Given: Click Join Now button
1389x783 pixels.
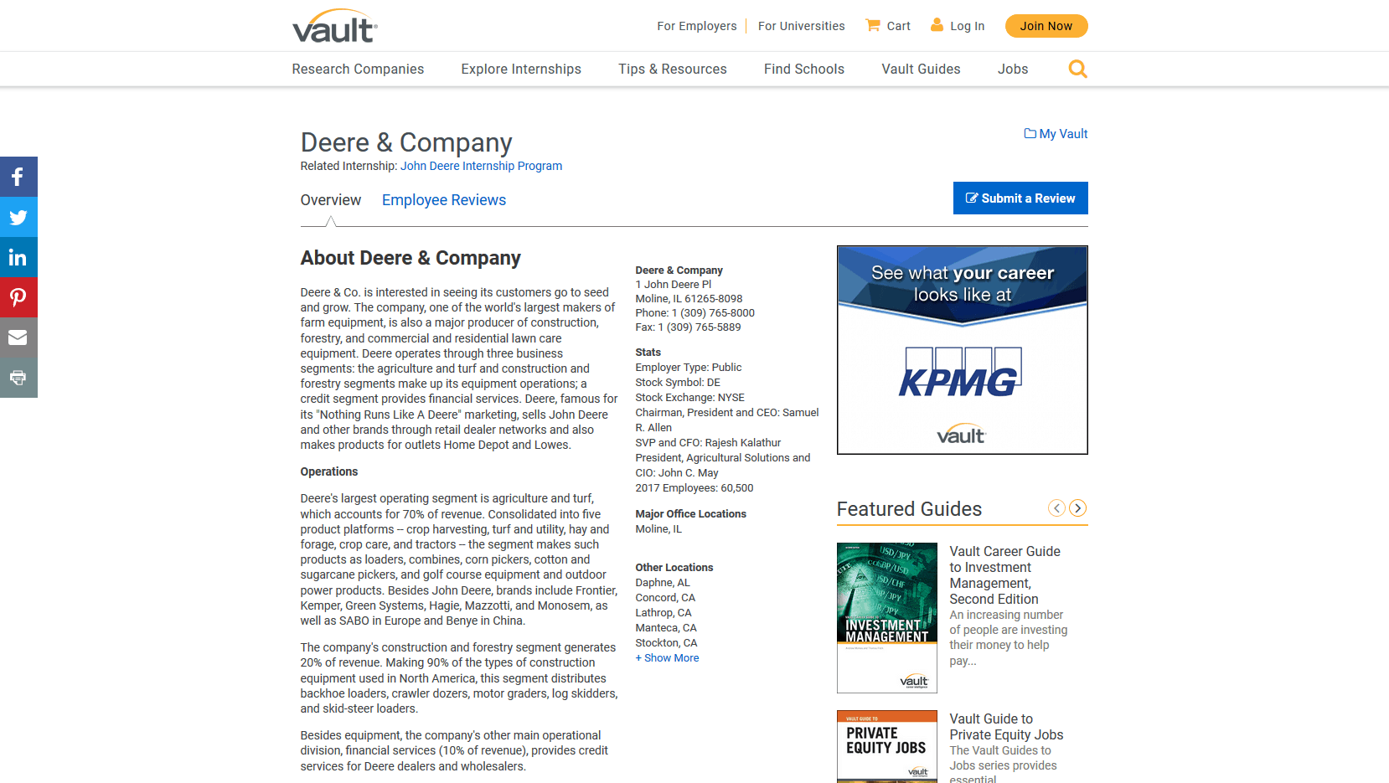Looking at the screenshot, I should [1046, 26].
